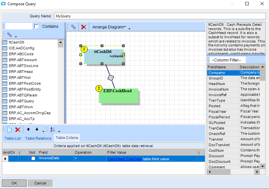Select ERP.ABTPostCode in the table list
The height and width of the screenshot is (189, 269).
[25, 83]
